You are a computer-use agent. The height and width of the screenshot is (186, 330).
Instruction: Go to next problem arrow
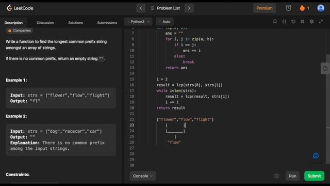[x=189, y=8]
